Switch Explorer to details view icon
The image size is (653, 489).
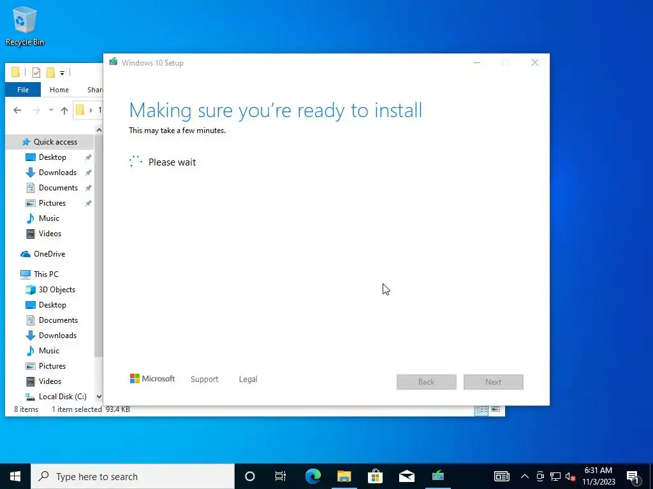pos(482,409)
